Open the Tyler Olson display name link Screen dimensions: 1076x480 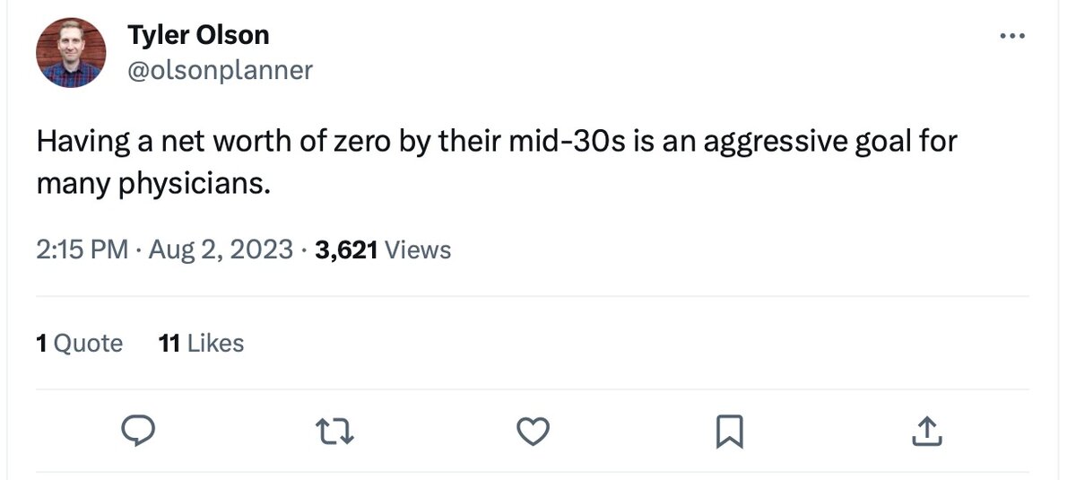coord(198,35)
